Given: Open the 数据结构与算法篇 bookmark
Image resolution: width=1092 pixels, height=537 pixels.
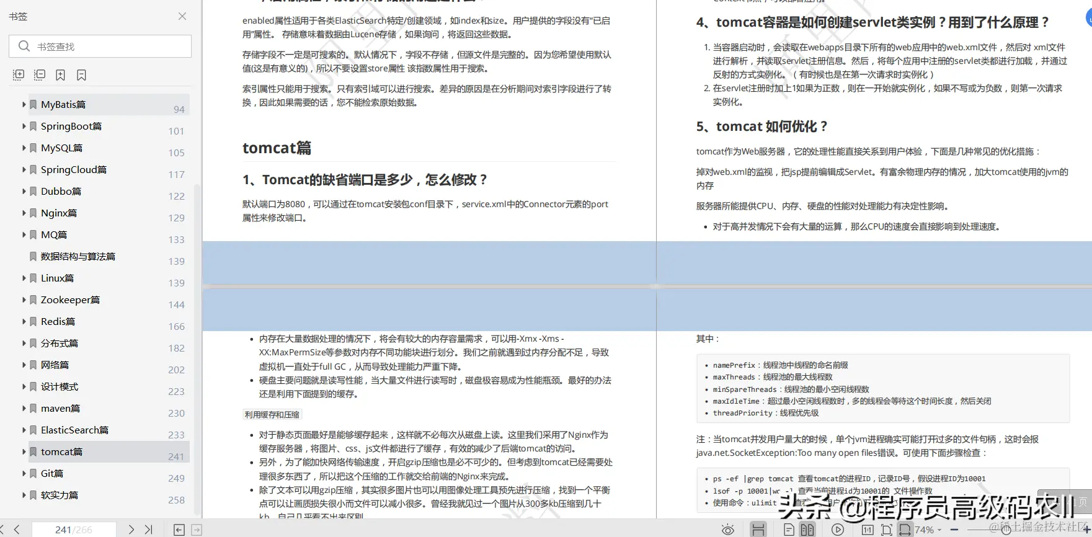Looking at the screenshot, I should (78, 256).
